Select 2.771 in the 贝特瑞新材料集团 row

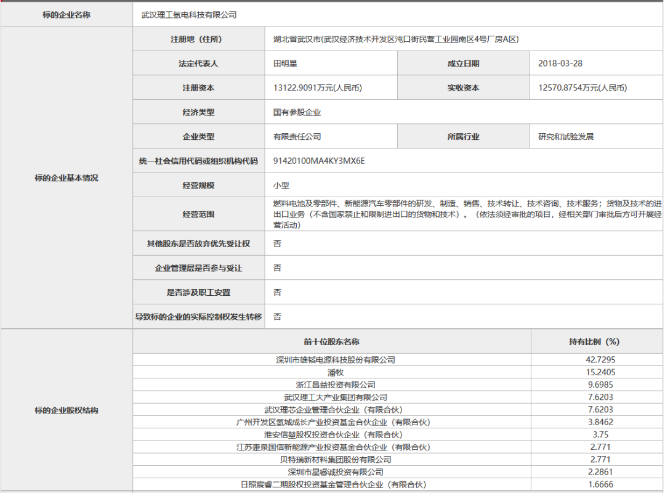click(x=600, y=460)
